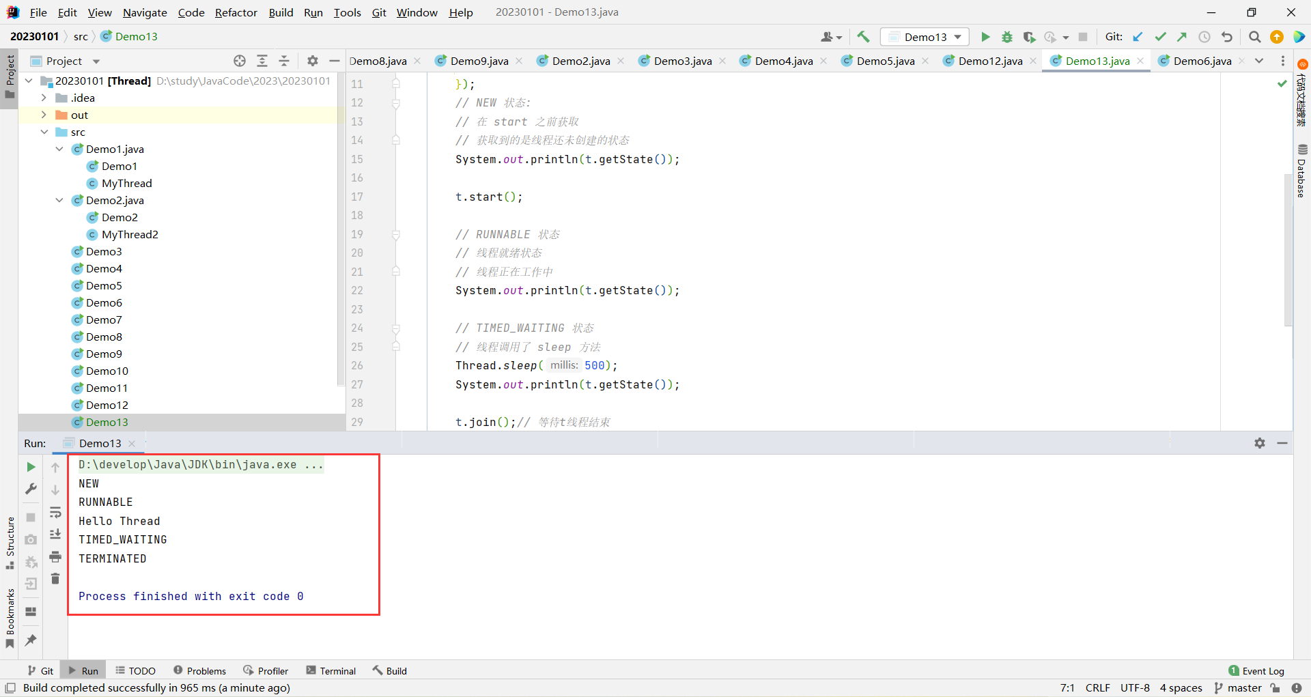Open the Demo13 run configuration dropdown

925,37
